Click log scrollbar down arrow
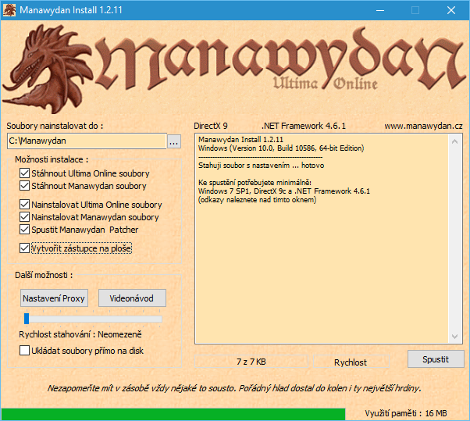 click(x=454, y=337)
